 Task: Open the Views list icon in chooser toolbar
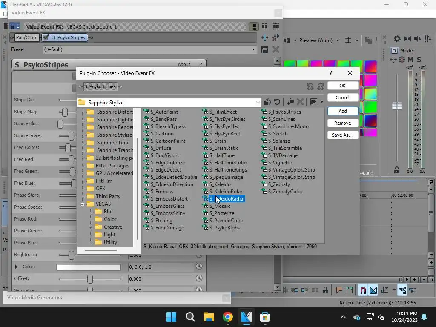click(x=314, y=102)
